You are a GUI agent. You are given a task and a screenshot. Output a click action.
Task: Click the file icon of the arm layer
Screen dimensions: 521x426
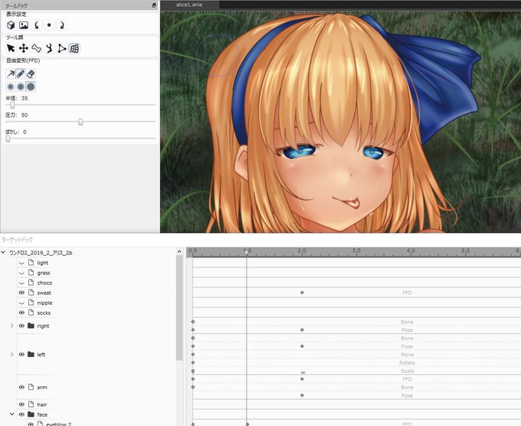(x=31, y=387)
